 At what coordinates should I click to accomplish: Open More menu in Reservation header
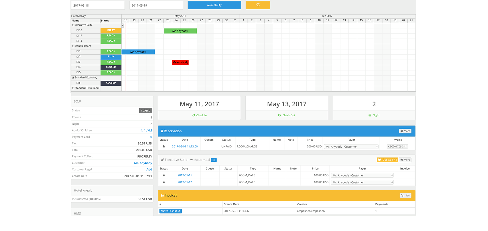(405, 131)
